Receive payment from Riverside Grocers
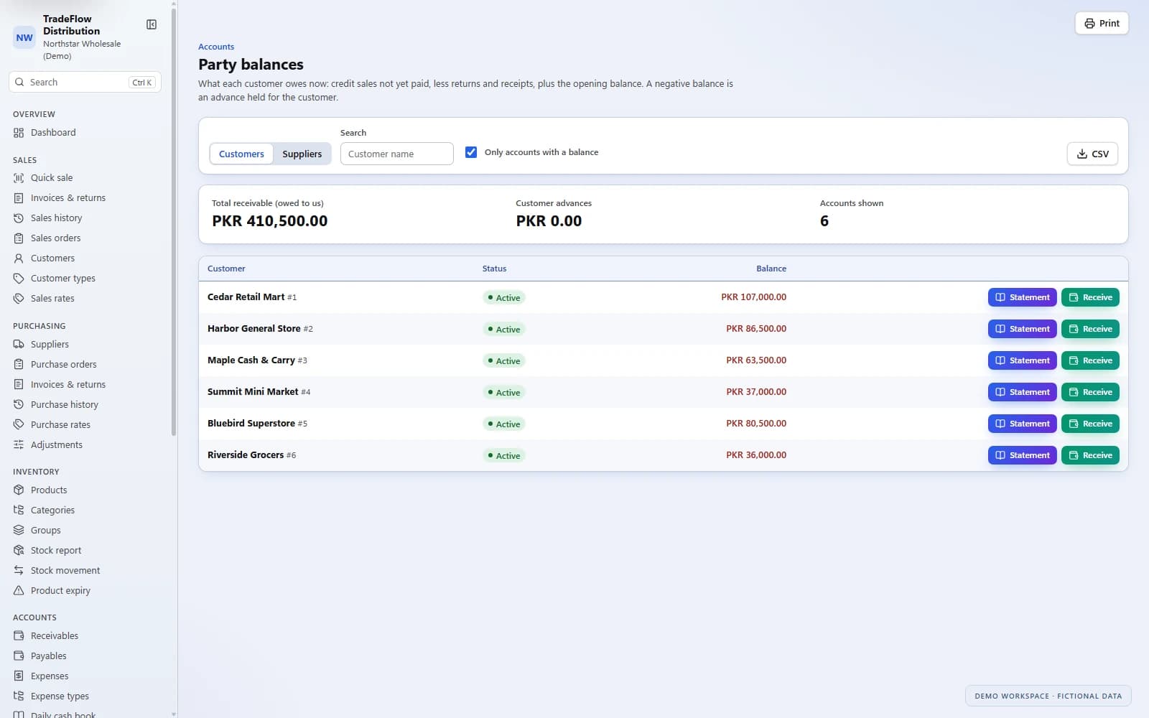 [x=1090, y=455]
